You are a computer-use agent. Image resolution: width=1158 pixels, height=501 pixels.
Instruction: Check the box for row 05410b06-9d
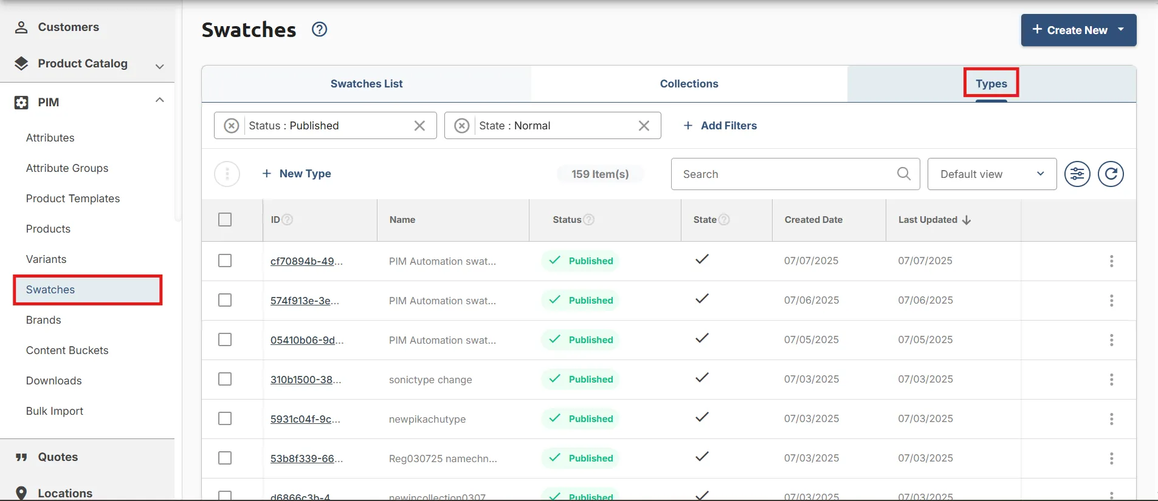(x=225, y=339)
